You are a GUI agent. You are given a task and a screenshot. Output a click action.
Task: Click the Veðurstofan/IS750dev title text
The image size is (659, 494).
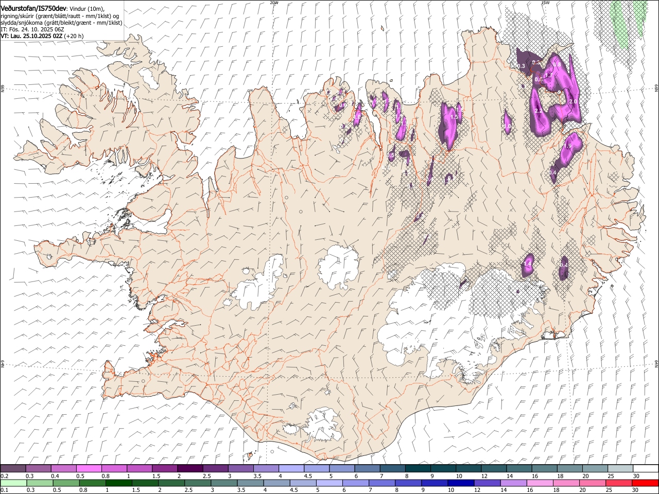33,9
